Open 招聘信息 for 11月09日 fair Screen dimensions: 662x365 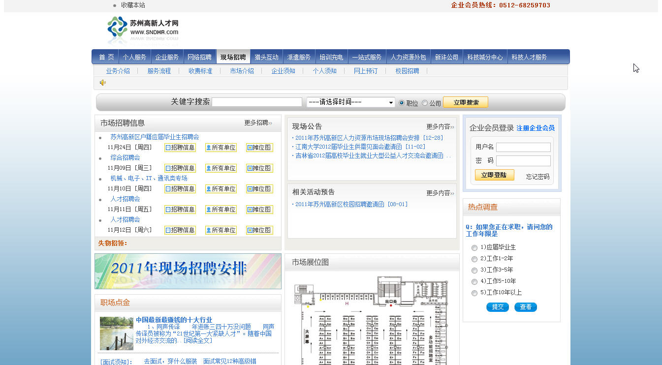[x=180, y=168]
